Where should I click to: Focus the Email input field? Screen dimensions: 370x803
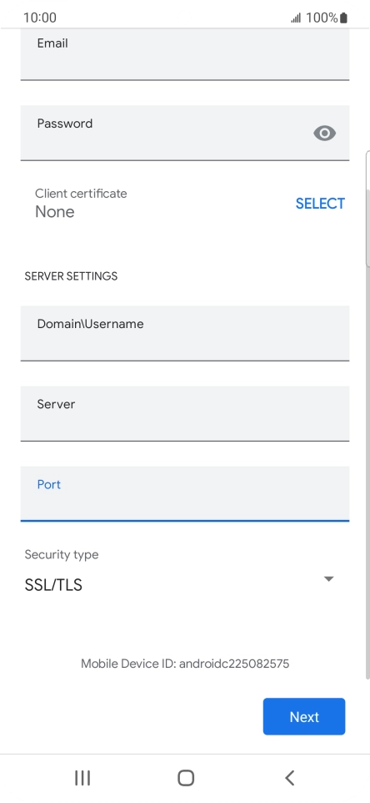(x=185, y=54)
